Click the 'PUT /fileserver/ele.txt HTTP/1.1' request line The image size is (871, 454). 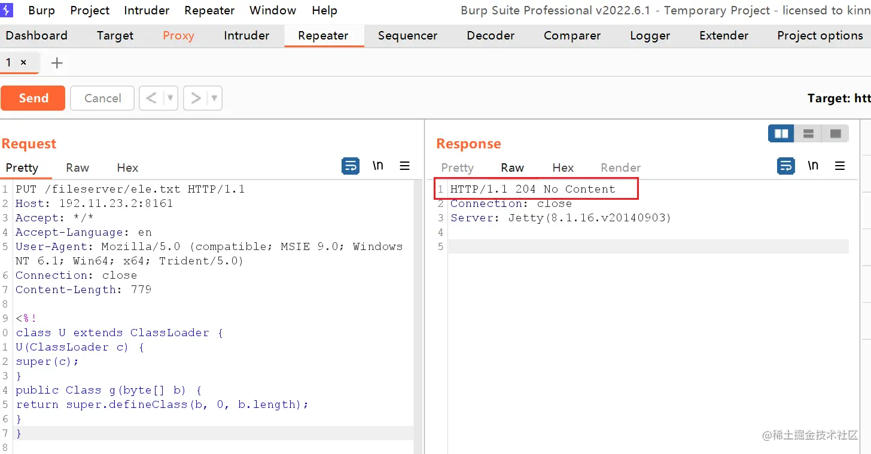[x=130, y=189]
